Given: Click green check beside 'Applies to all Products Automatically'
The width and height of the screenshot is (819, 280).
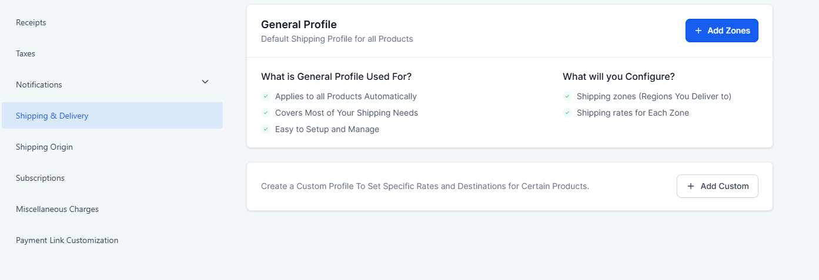Looking at the screenshot, I should pos(266,96).
